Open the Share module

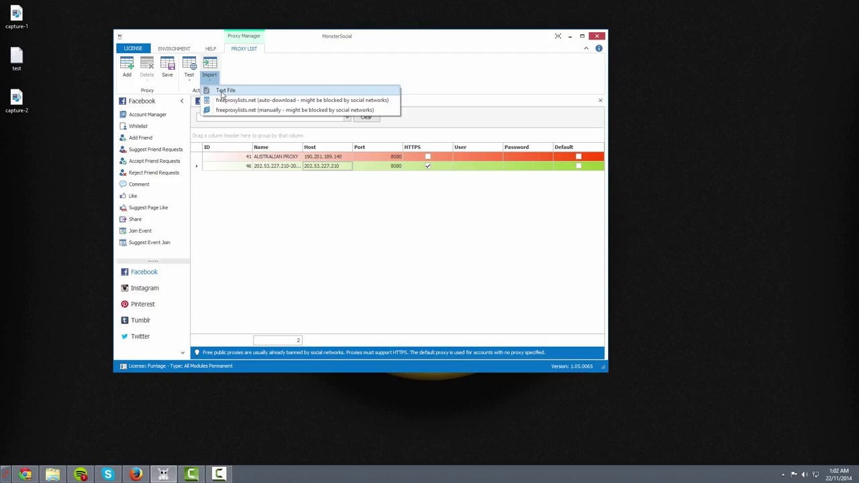(135, 219)
